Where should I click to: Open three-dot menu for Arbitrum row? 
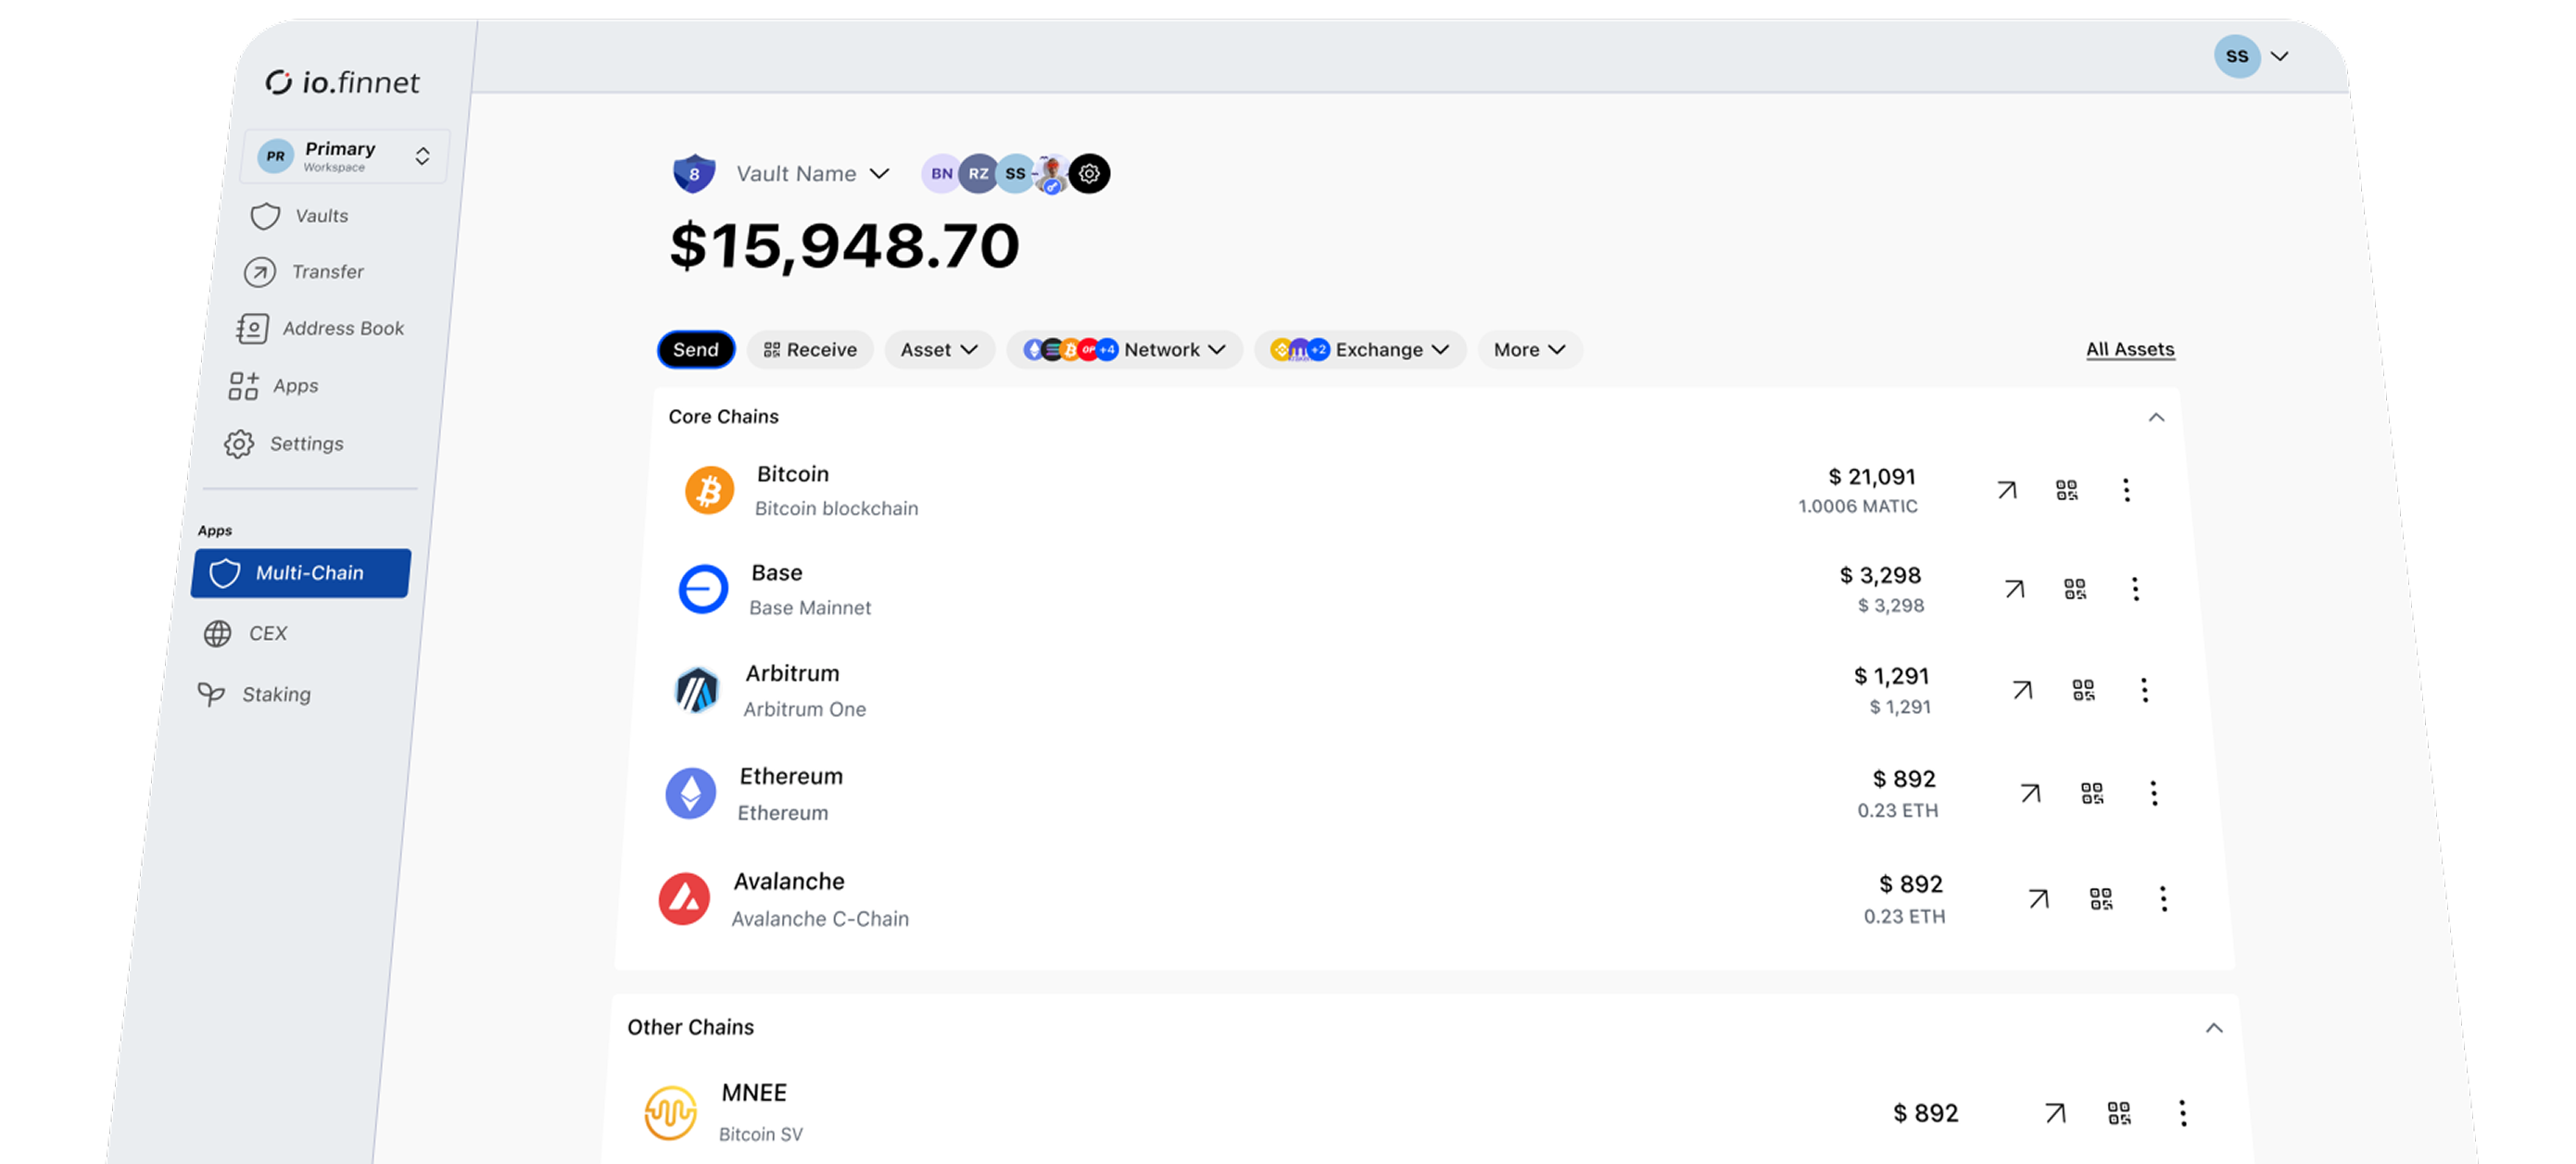(x=2144, y=691)
